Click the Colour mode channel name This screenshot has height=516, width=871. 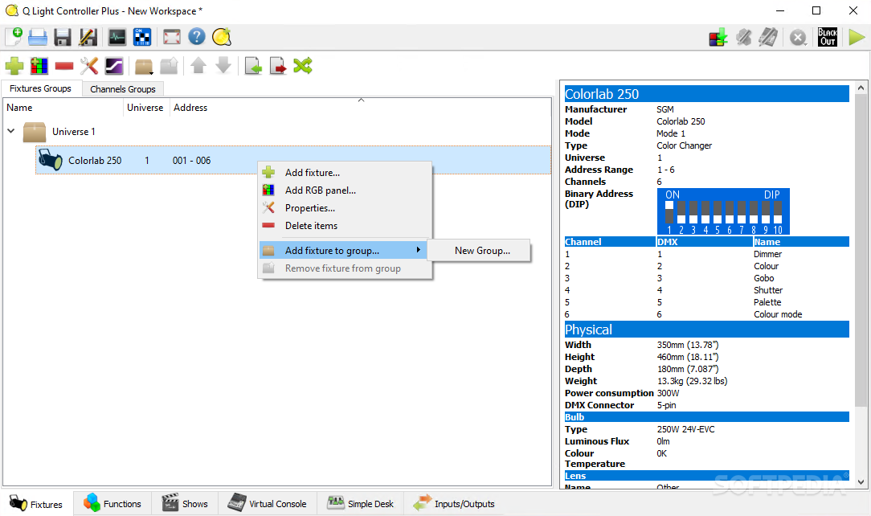778,314
